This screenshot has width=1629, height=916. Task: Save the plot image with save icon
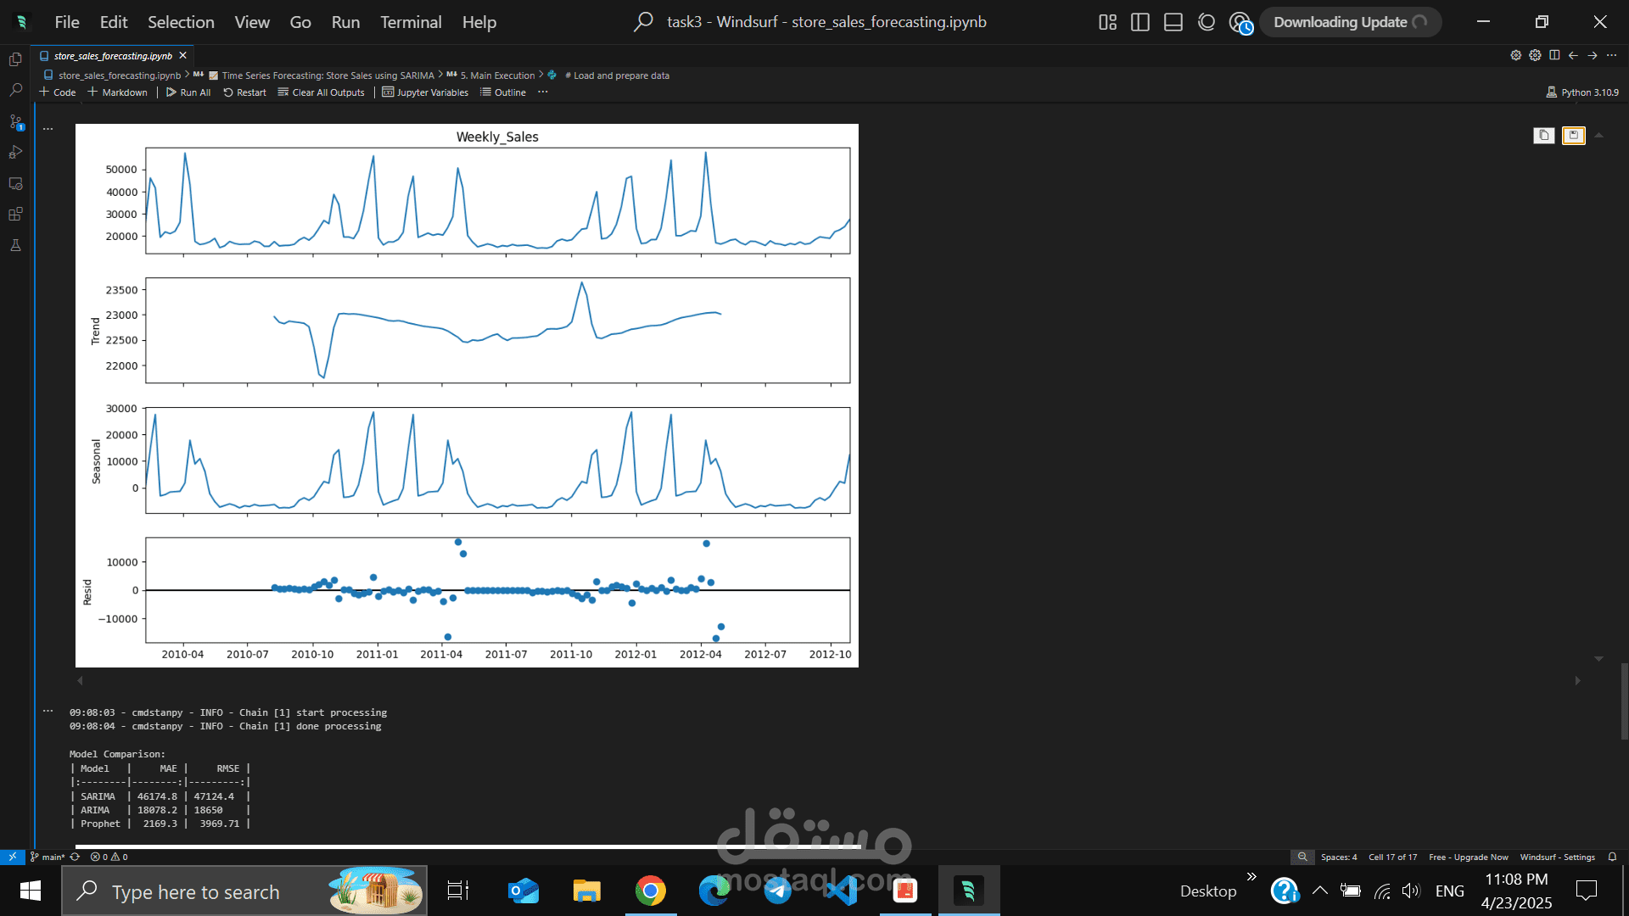(x=1574, y=136)
